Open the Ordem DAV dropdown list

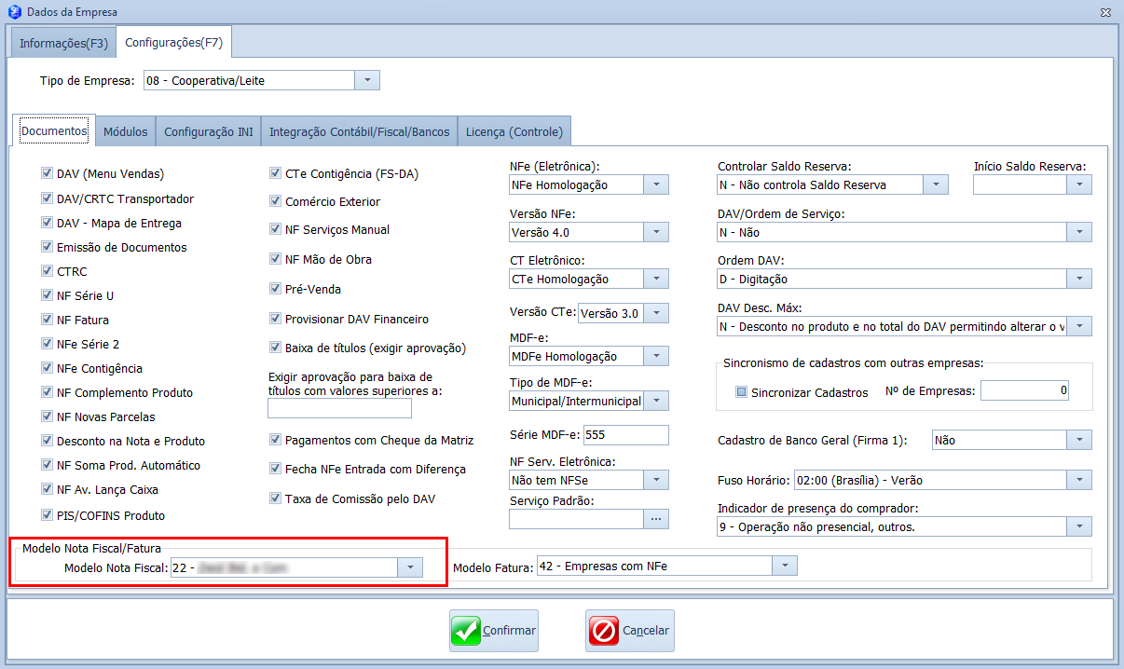click(1078, 279)
